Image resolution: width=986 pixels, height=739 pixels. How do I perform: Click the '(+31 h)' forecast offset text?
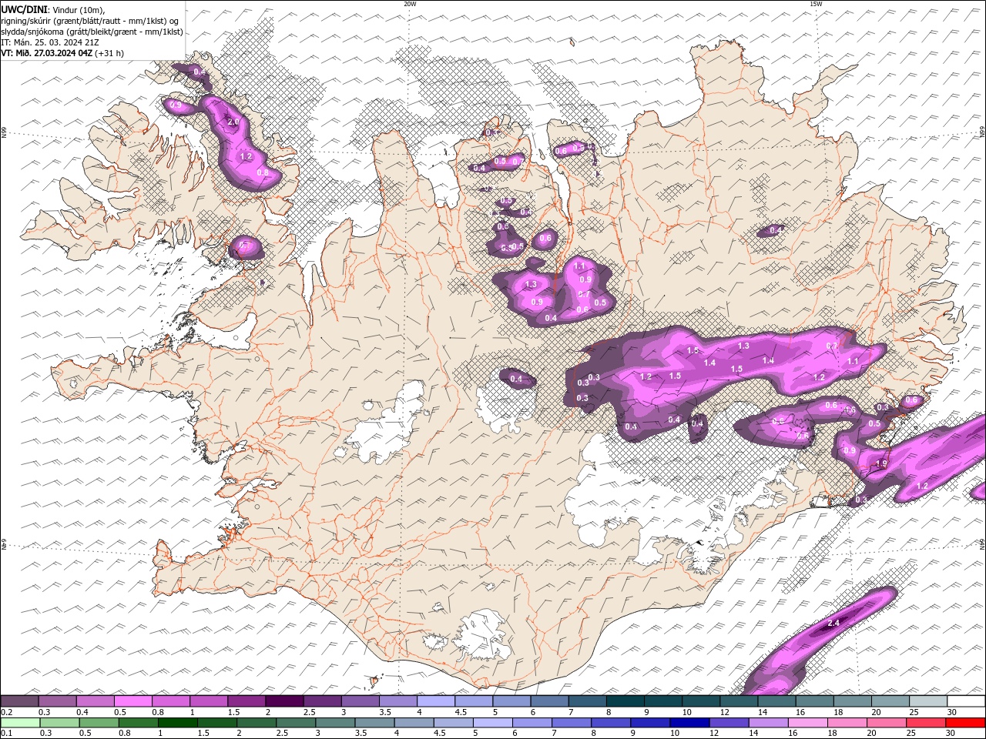coord(109,53)
